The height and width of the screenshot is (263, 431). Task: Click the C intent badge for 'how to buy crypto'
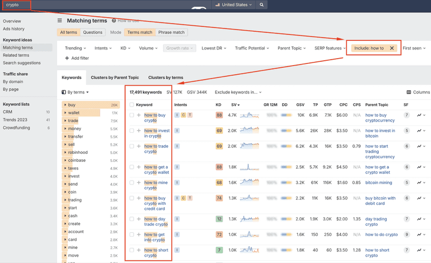(183, 115)
